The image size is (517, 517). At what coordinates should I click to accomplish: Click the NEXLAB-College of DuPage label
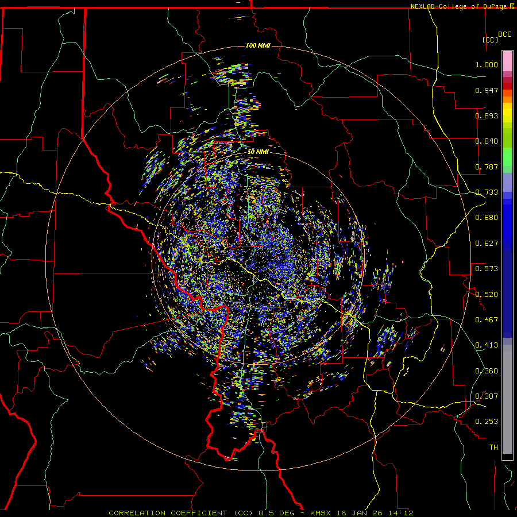pyautogui.click(x=460, y=6)
